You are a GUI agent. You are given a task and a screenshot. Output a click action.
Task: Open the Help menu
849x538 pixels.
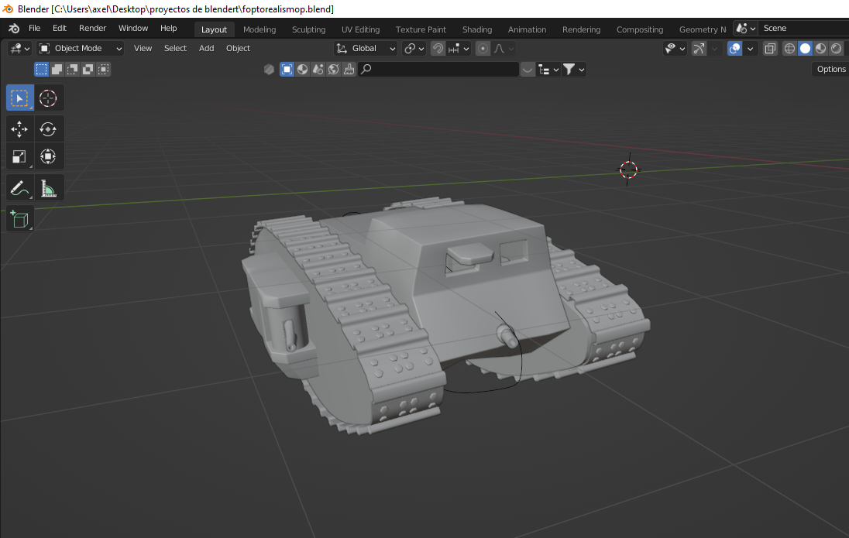[168, 28]
